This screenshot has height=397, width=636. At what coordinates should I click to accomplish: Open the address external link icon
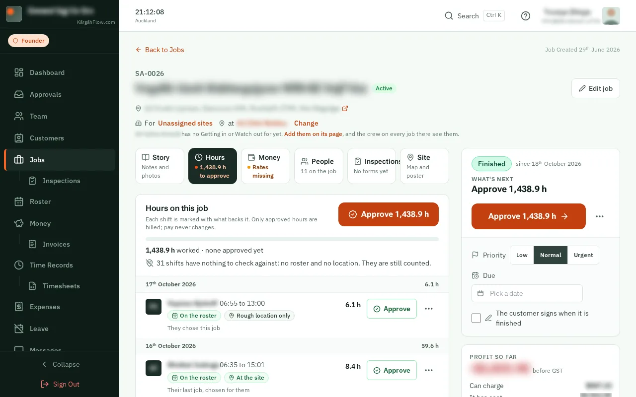click(x=345, y=108)
